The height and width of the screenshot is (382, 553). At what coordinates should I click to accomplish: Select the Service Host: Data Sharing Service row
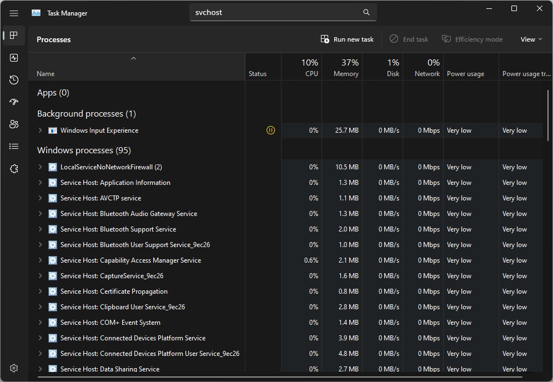click(x=286, y=368)
